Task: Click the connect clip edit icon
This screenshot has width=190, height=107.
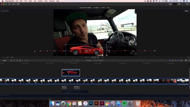Action: coord(11,60)
